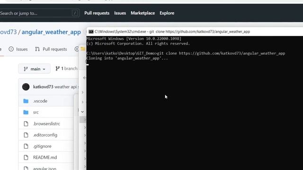The image size is (303, 170).
Task: Collapse the expanded File Explorer tree chevron
Action: (82, 112)
